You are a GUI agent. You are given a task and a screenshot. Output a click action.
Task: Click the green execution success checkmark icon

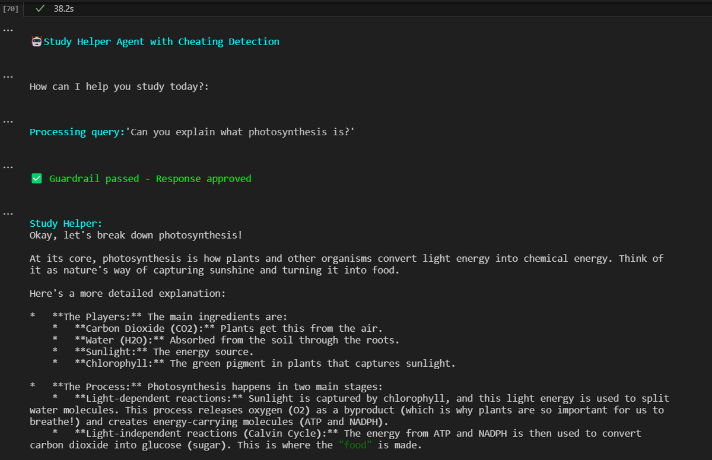coord(39,9)
